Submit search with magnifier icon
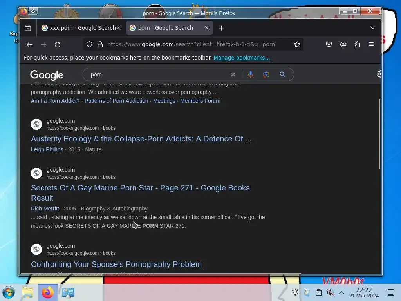This screenshot has height=301, width=401. 282,74
